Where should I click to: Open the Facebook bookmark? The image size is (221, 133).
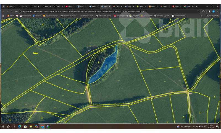[37, 16]
